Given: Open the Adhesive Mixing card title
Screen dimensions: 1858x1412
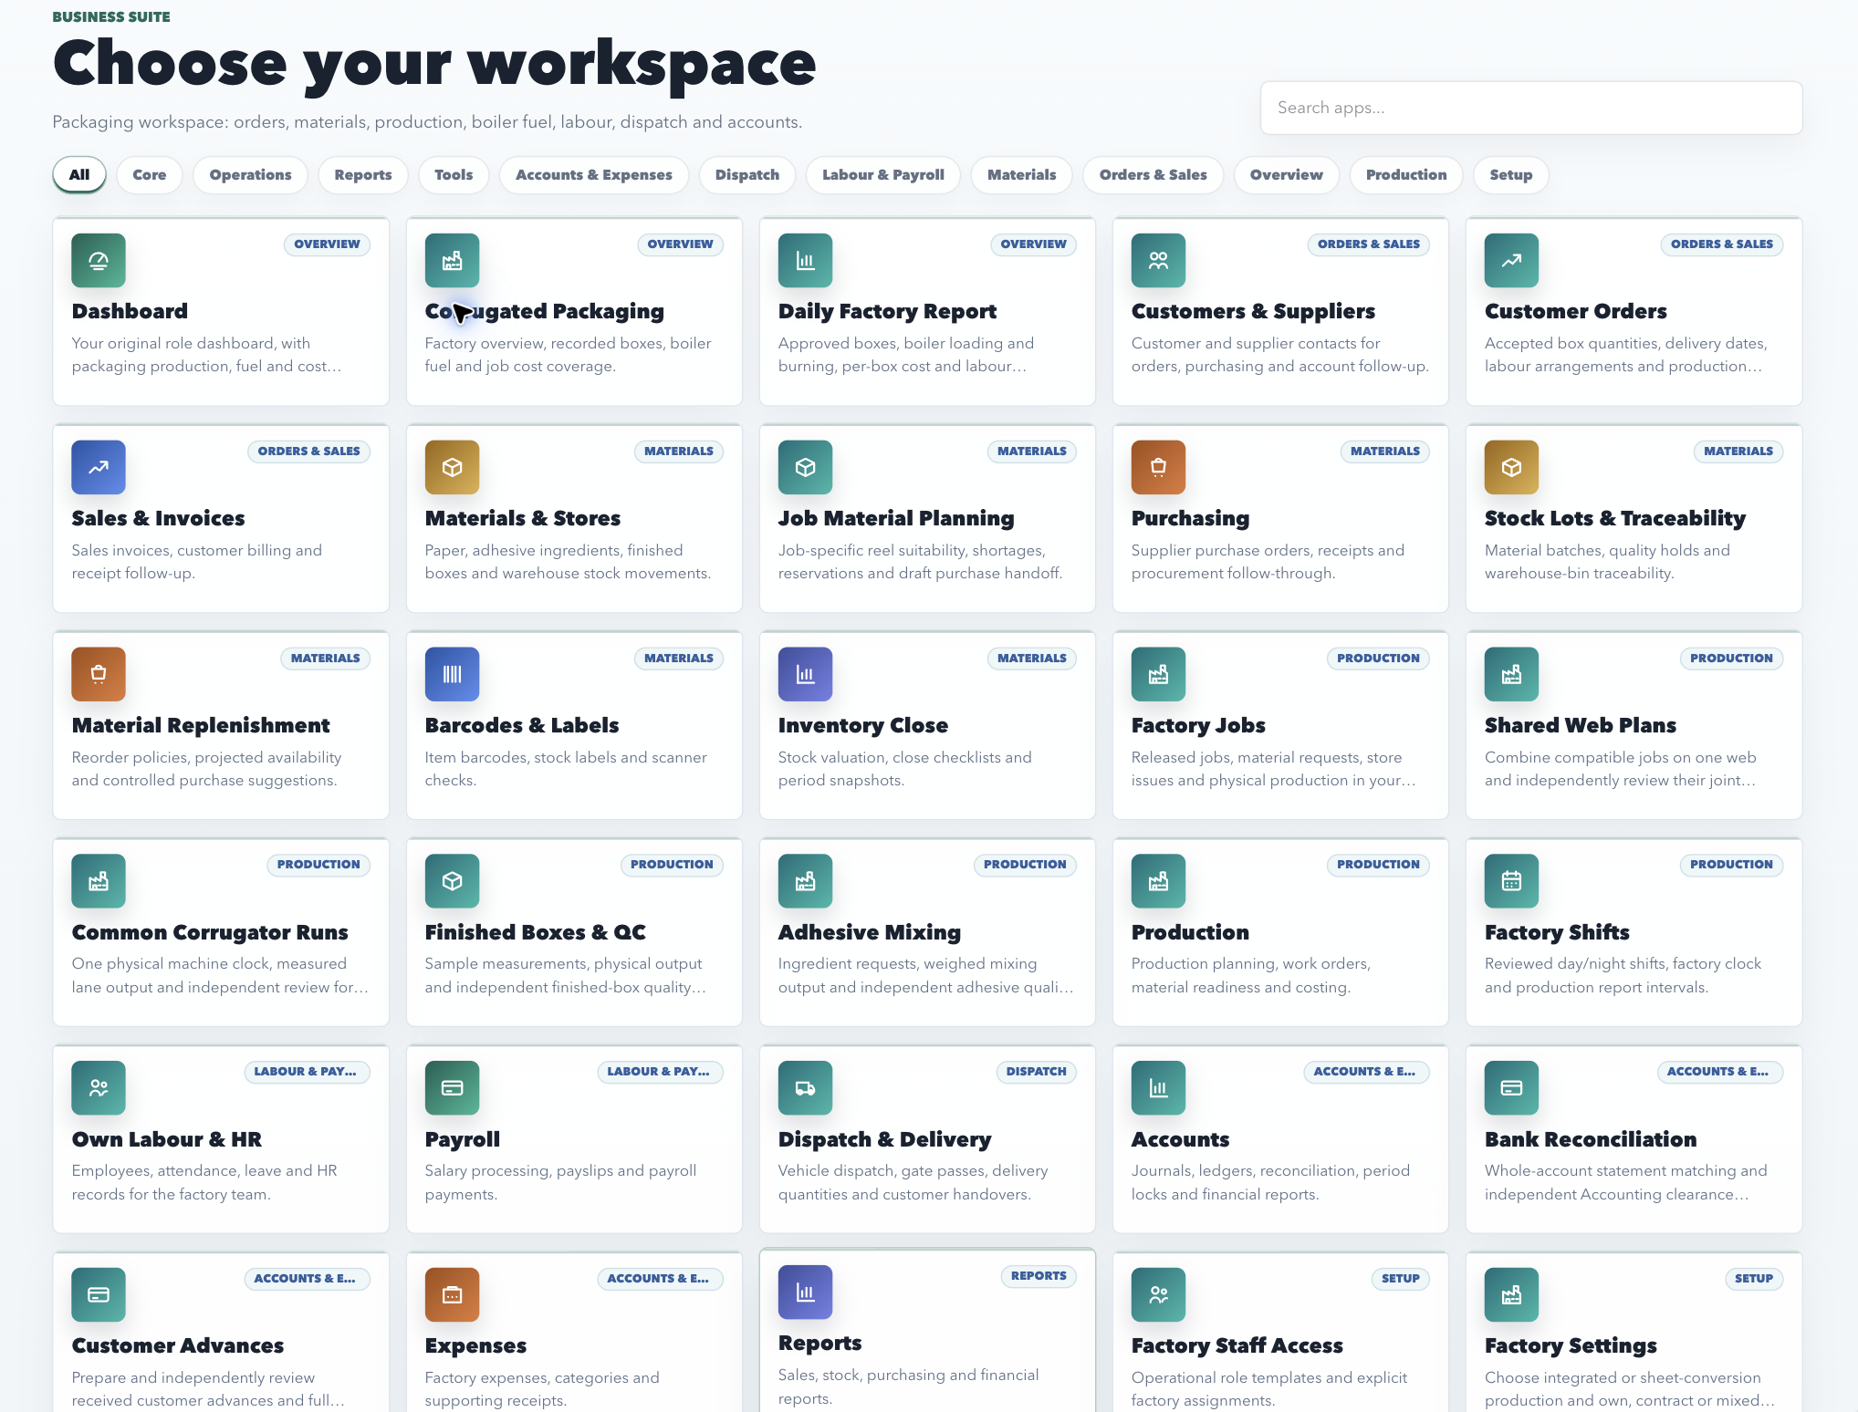Looking at the screenshot, I should pyautogui.click(x=870, y=932).
